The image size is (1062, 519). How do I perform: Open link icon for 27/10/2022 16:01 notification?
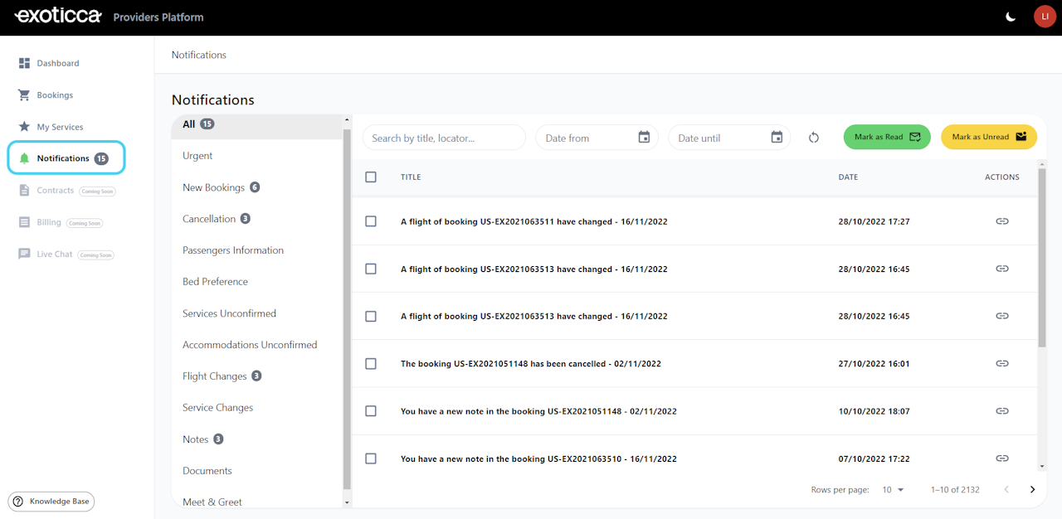[1002, 363]
